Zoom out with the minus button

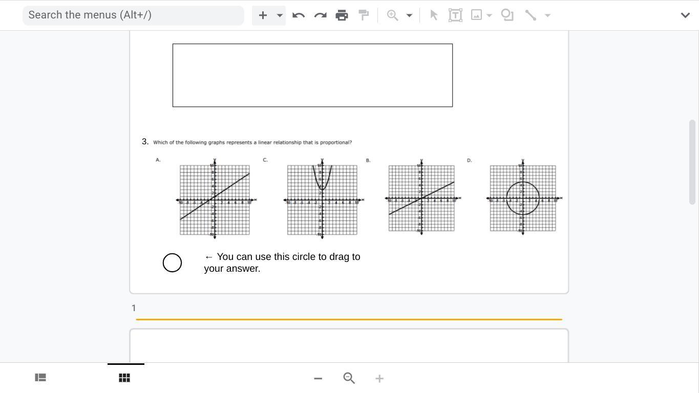click(x=318, y=378)
